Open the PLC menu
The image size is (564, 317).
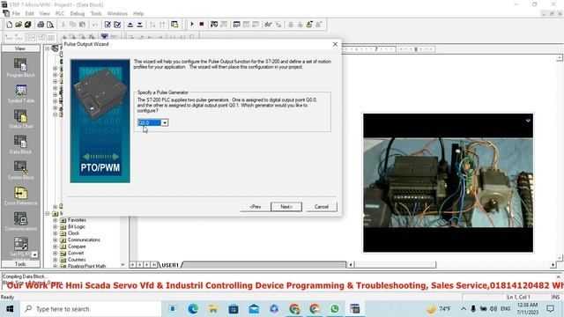pyautogui.click(x=60, y=14)
